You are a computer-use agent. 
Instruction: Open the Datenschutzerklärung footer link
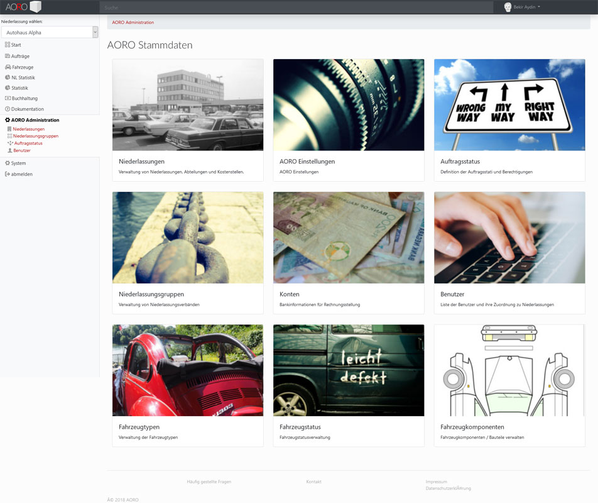(x=448, y=489)
